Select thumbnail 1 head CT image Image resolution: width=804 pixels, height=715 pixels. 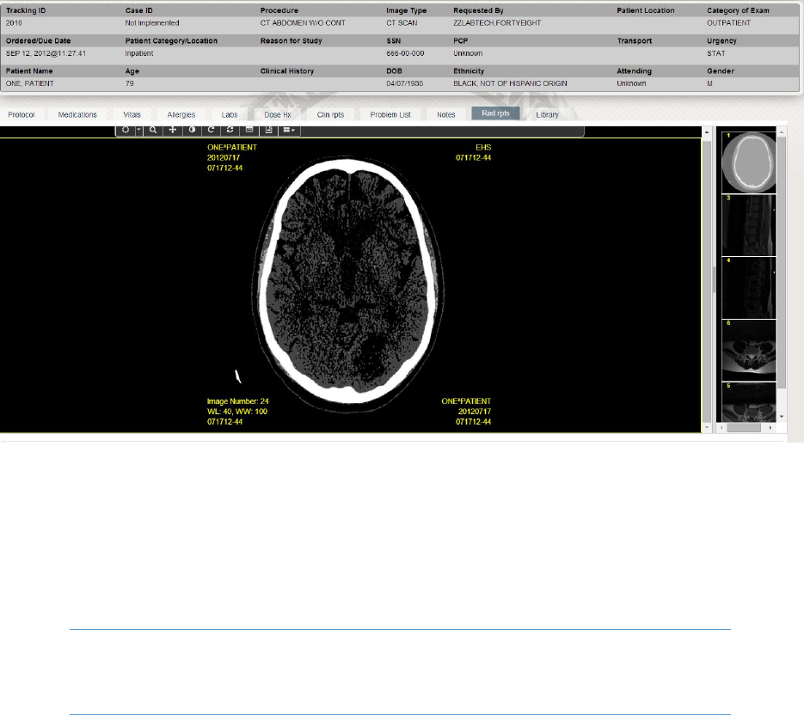[x=749, y=162]
